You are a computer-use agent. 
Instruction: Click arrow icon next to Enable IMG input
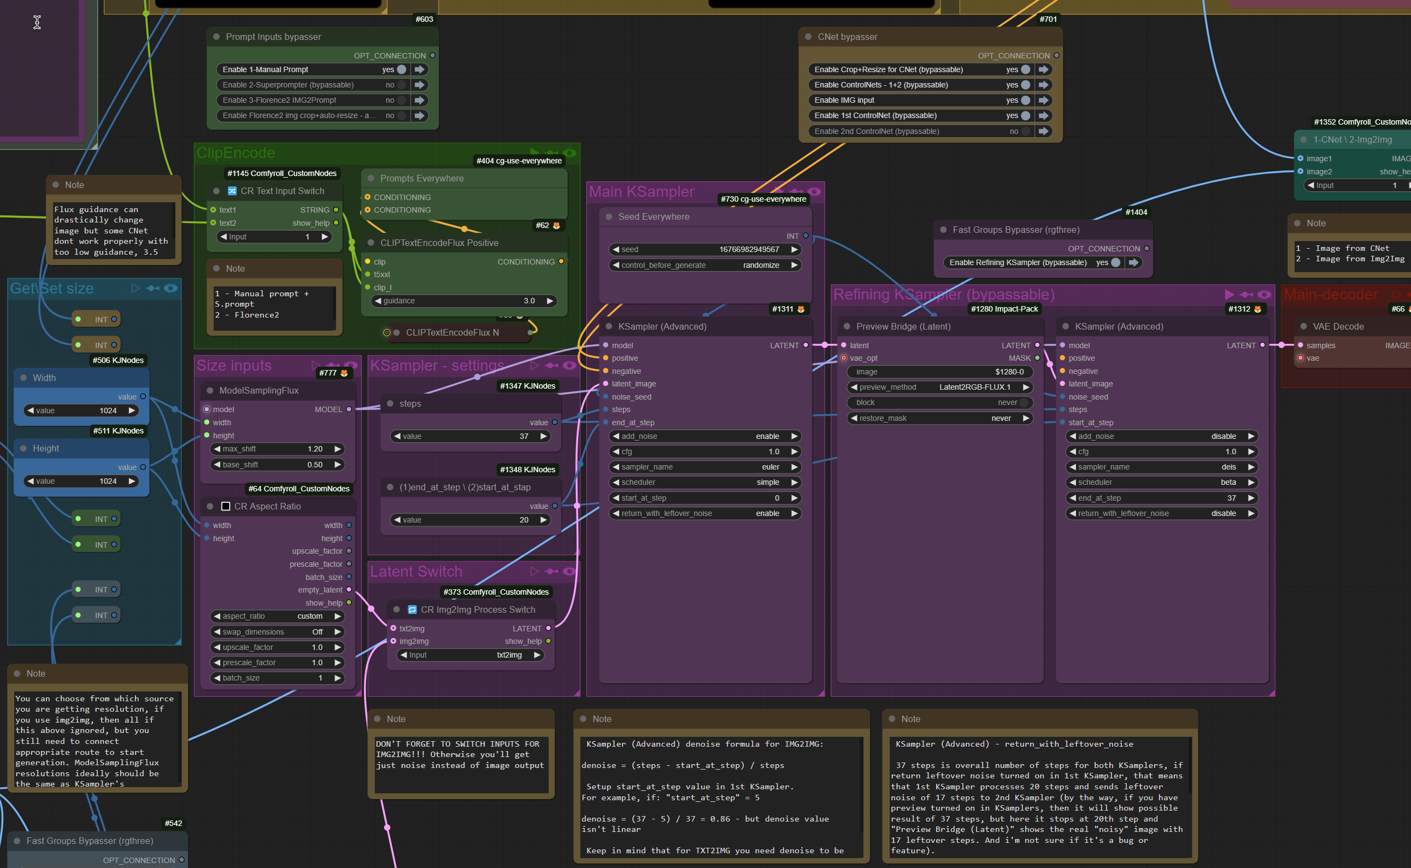click(1044, 100)
